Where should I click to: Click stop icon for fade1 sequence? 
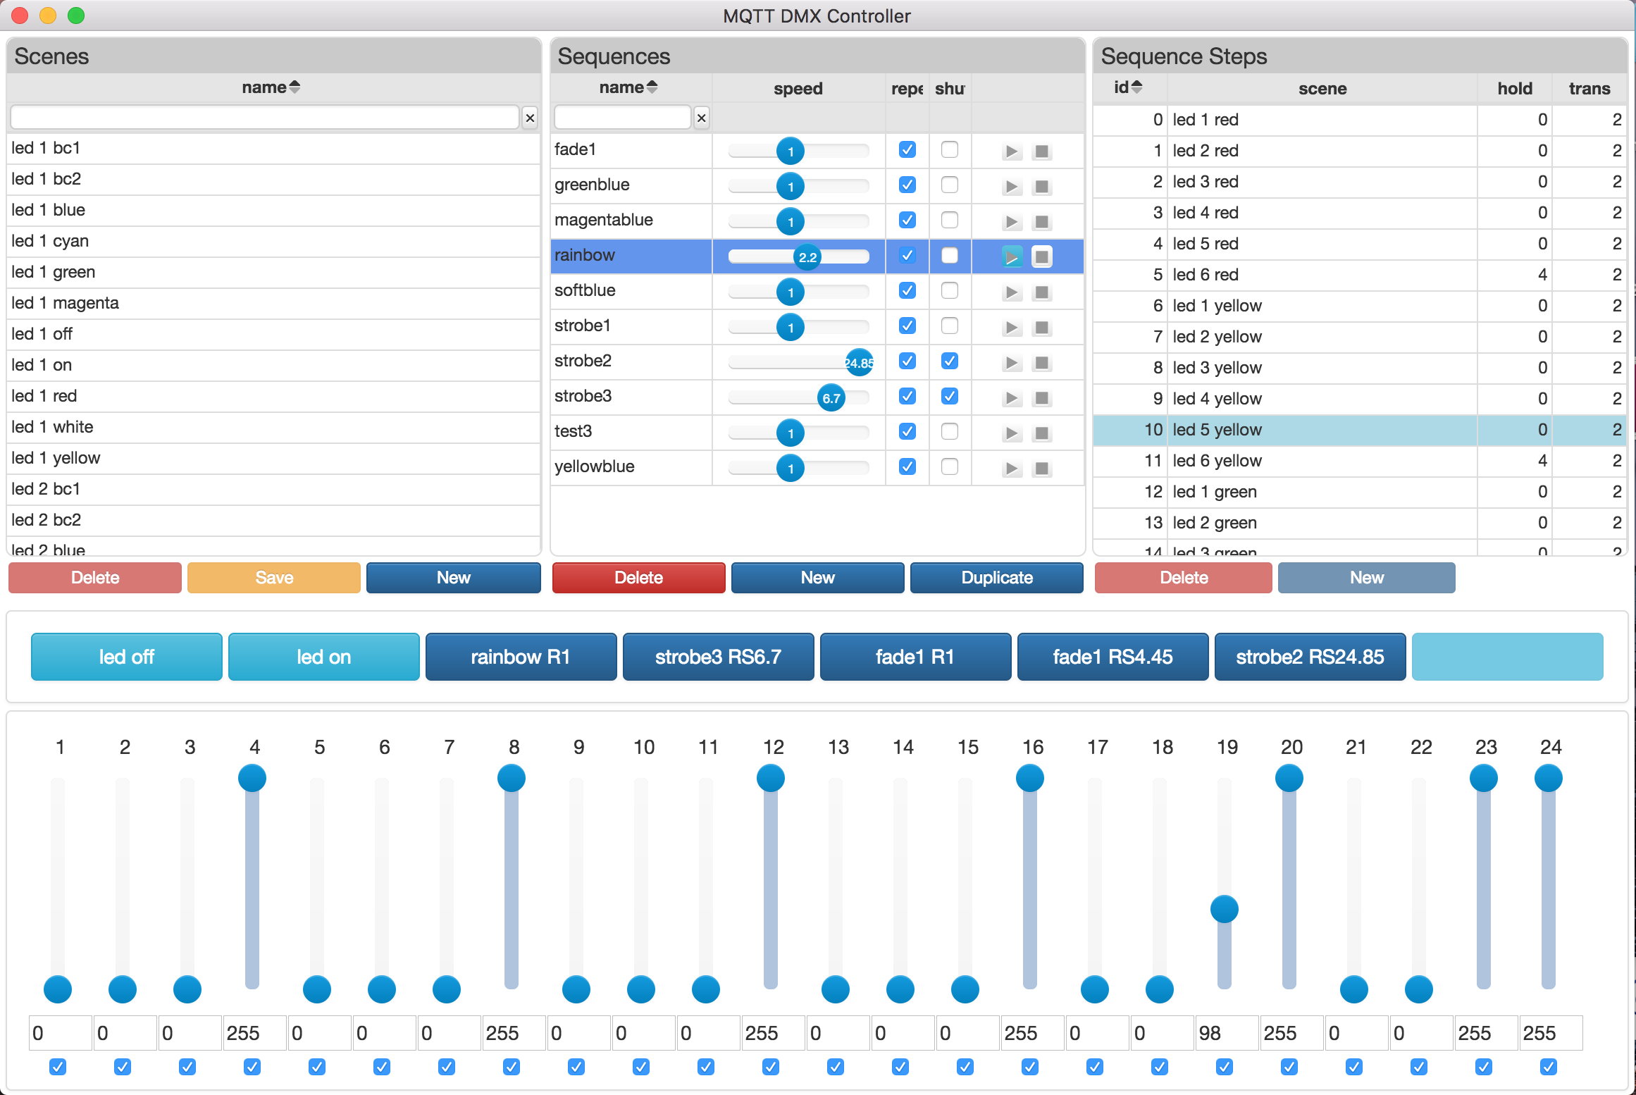[x=1041, y=151]
